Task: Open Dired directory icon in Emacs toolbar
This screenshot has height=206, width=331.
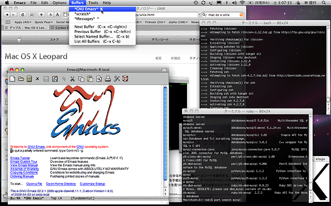Action: click(x=29, y=79)
